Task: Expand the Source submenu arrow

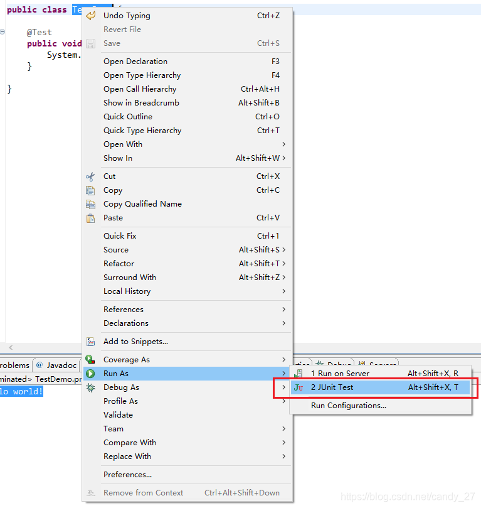Action: [x=283, y=250]
